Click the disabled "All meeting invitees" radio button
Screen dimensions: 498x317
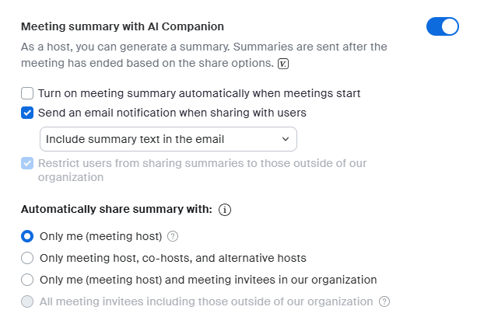(x=27, y=301)
